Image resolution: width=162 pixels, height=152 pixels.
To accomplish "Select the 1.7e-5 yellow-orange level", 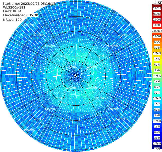I will 157,53.
